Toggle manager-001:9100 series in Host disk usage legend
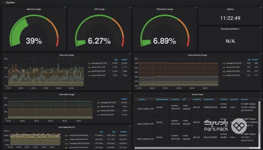The image size is (263, 150). click(108, 102)
